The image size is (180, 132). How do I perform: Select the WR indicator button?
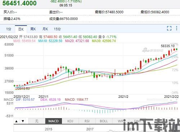(121, 121)
